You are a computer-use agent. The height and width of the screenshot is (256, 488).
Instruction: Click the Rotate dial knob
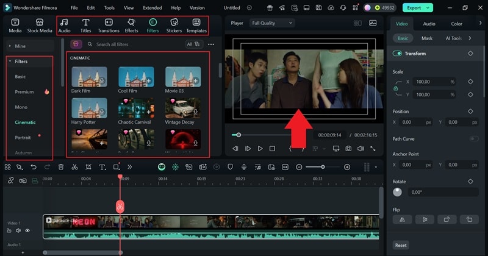click(397, 192)
